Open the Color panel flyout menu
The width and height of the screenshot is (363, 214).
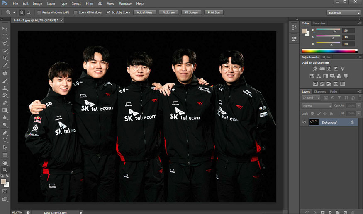pos(359,23)
